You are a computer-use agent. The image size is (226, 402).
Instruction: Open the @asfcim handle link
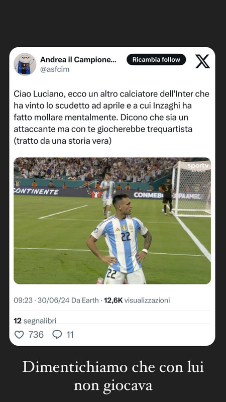(55, 69)
